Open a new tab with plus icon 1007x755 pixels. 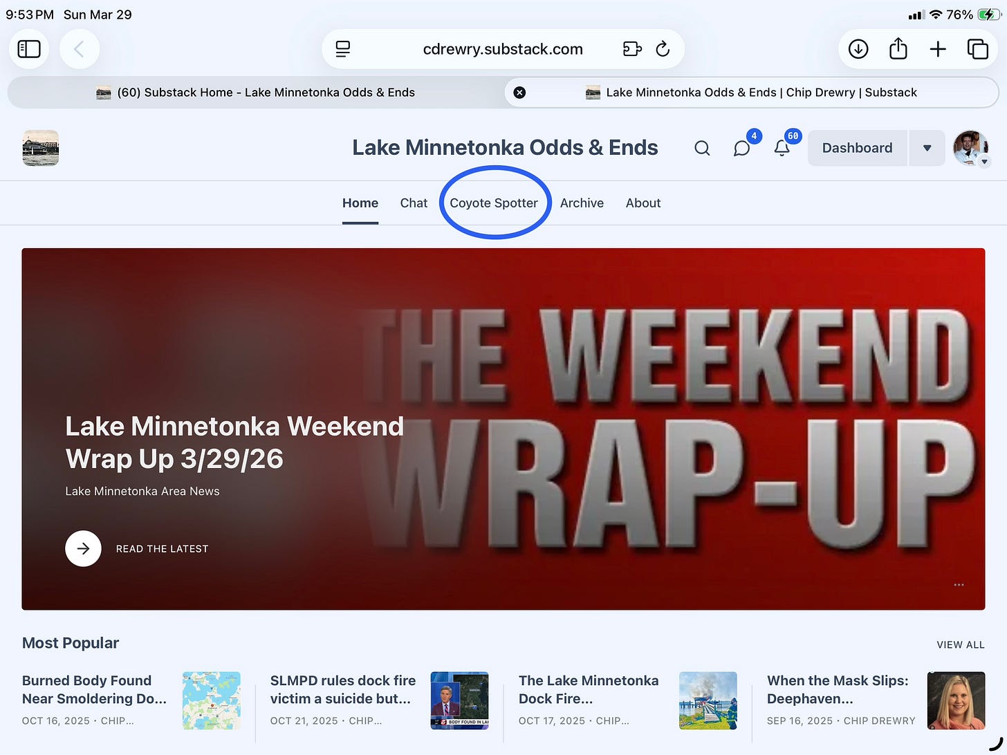tap(938, 49)
